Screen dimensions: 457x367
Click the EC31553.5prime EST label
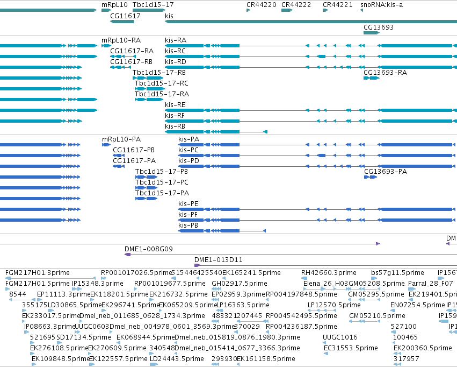tap(351, 348)
